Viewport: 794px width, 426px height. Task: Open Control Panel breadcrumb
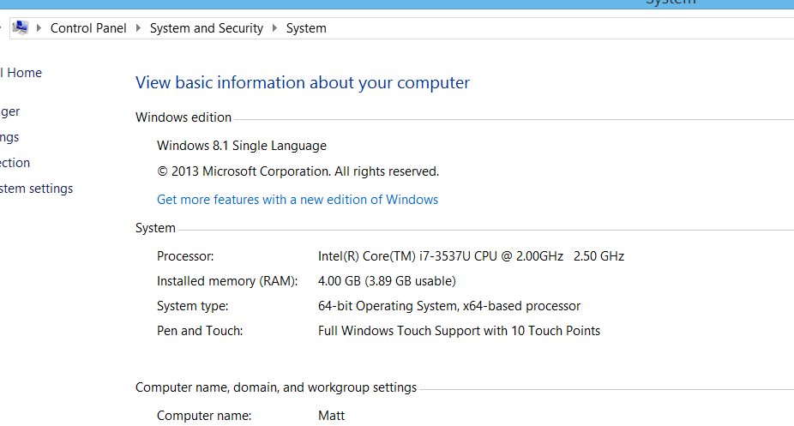(x=88, y=28)
